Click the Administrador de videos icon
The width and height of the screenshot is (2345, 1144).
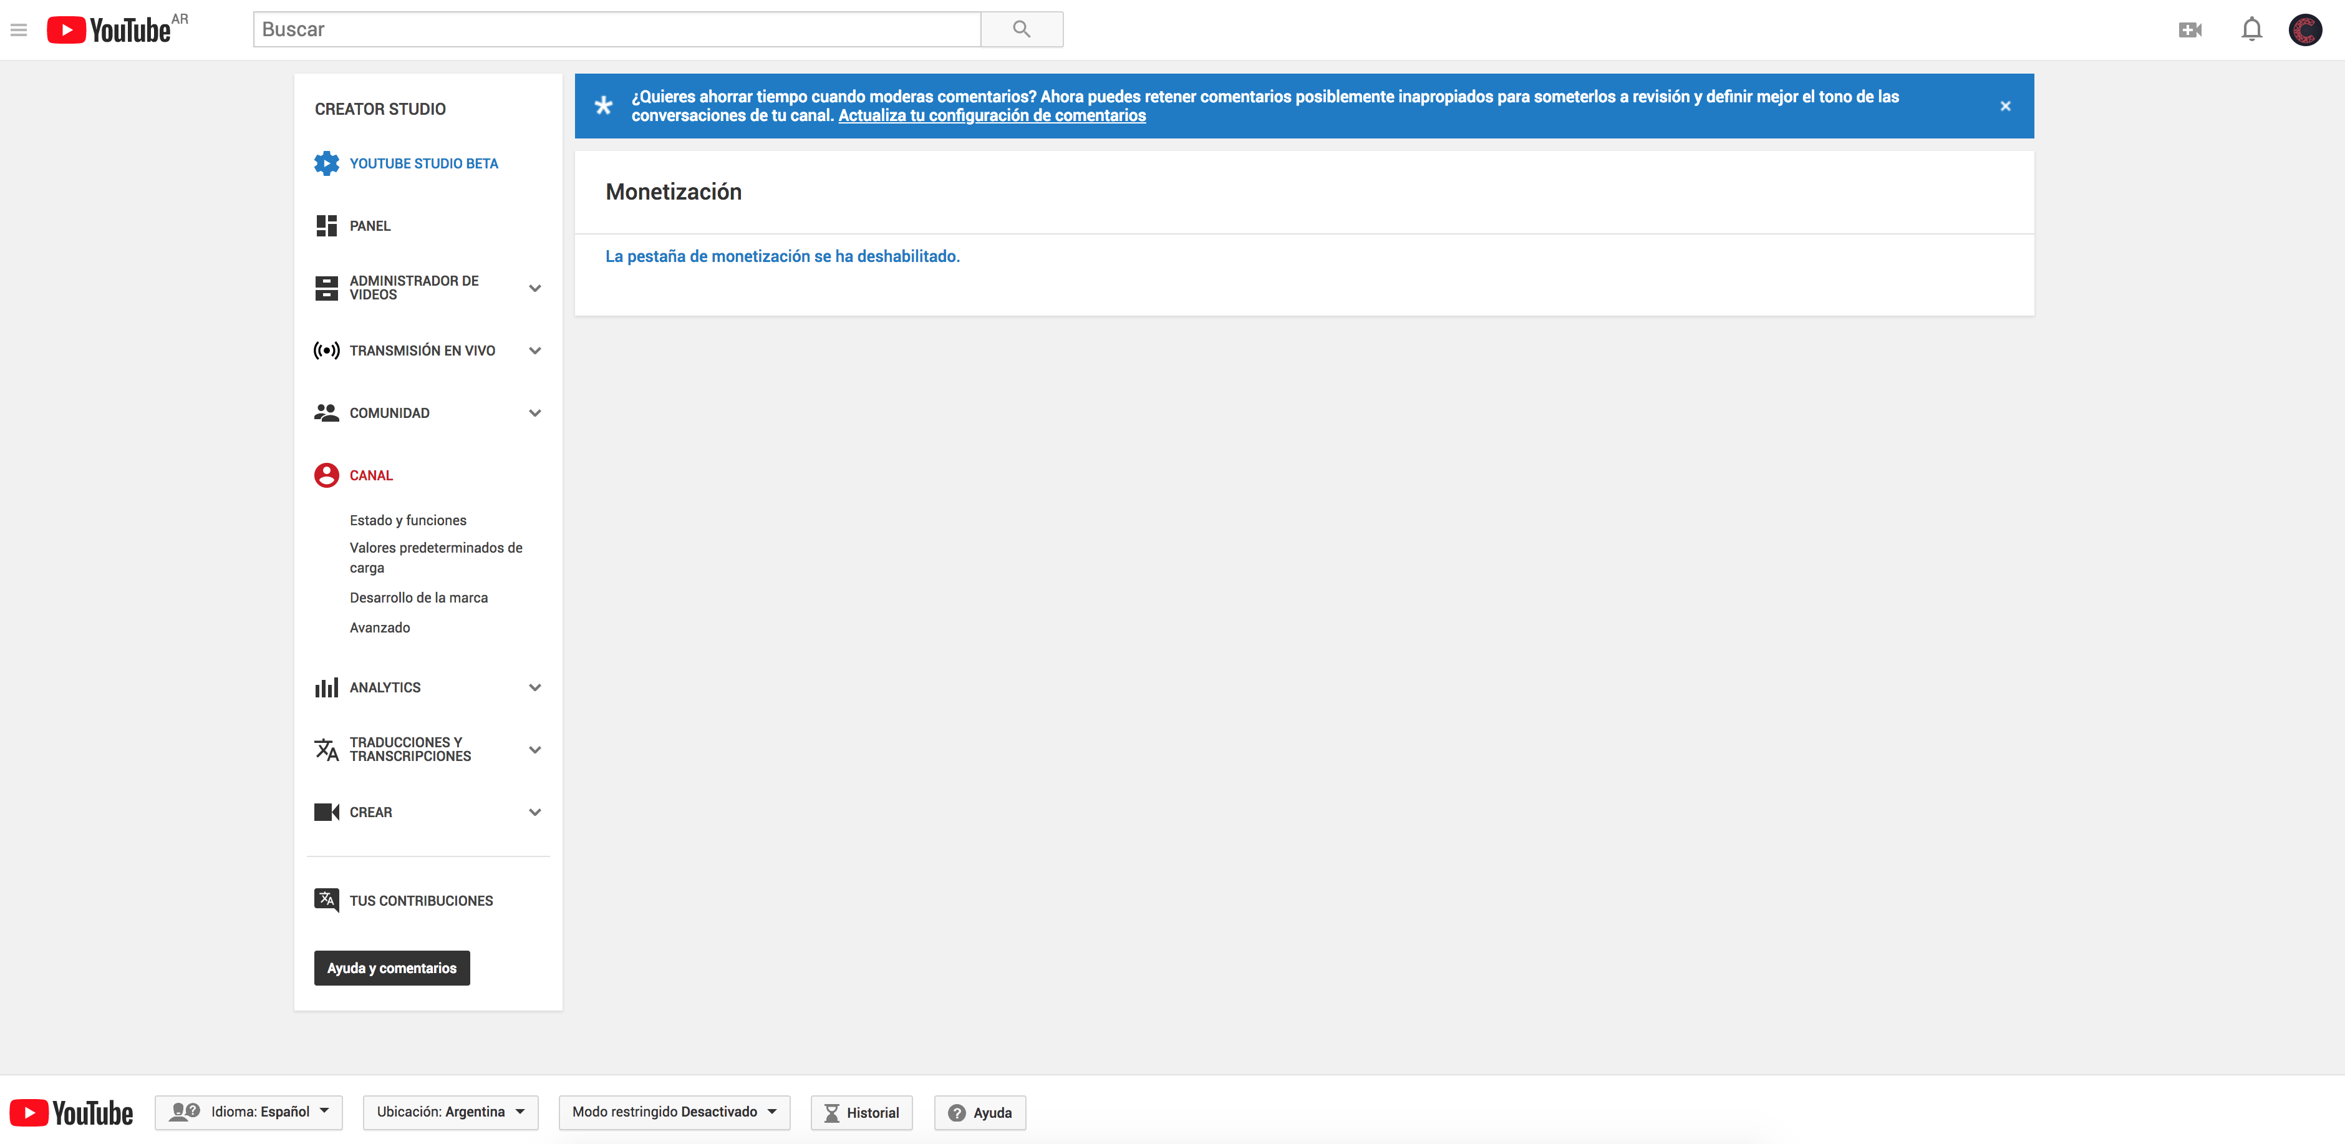[x=326, y=288]
